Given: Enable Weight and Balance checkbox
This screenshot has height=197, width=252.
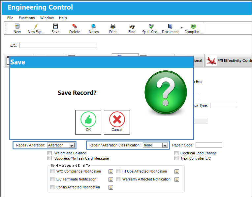Looking at the screenshot, I should [50, 153].
